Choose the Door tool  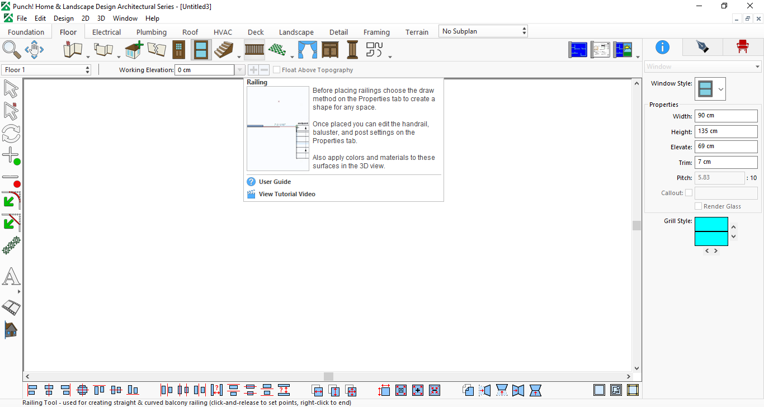(x=178, y=50)
